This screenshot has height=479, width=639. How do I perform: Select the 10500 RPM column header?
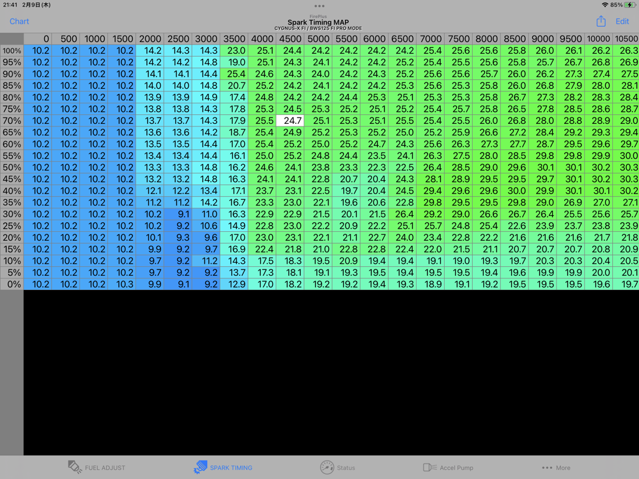pyautogui.click(x=626, y=39)
